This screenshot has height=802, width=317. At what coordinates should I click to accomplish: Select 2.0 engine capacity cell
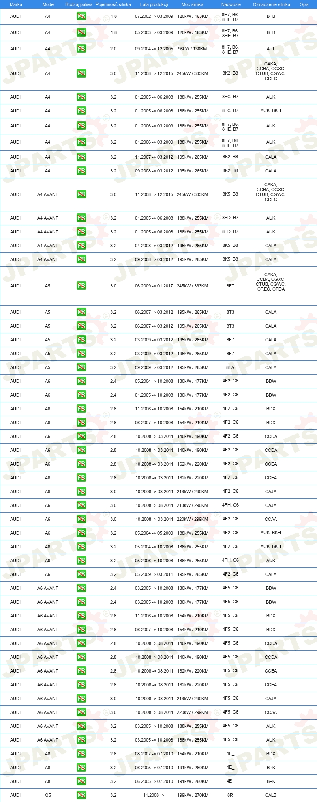(113, 49)
